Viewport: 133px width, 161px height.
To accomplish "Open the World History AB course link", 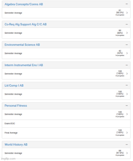I will pos(16,144).
